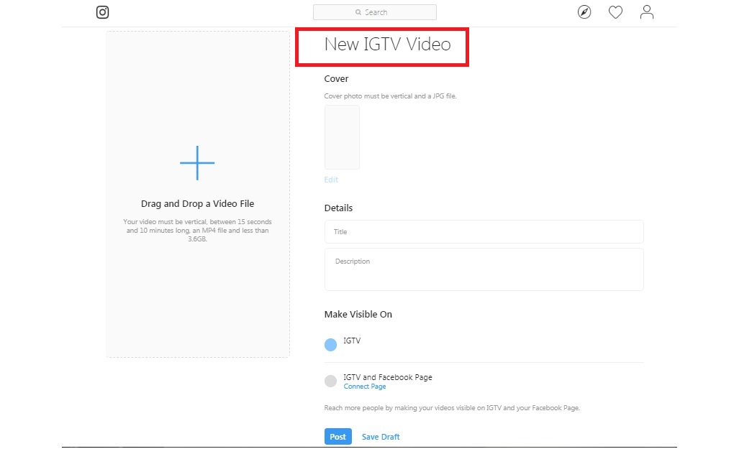Click the IGTV option label text
This screenshot has width=734, height=449.
(x=352, y=341)
